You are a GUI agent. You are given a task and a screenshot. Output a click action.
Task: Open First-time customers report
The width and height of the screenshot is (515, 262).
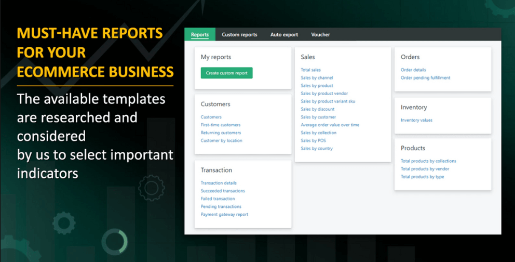pos(221,125)
